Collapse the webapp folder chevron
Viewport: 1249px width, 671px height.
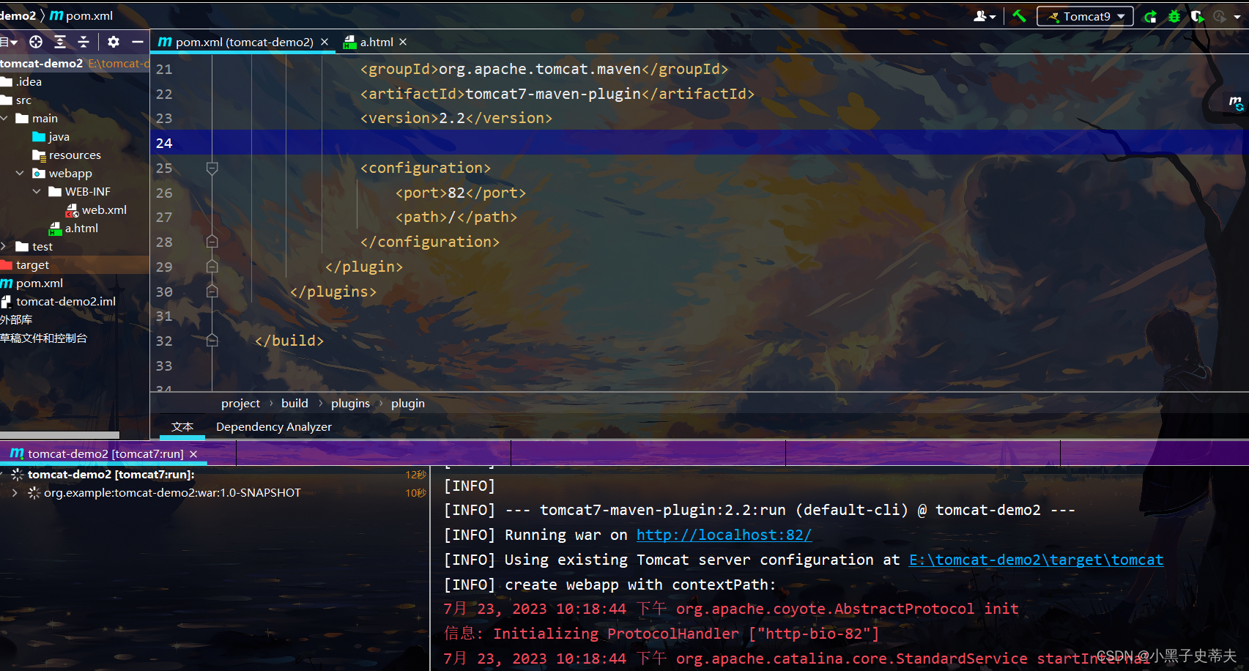pos(20,173)
